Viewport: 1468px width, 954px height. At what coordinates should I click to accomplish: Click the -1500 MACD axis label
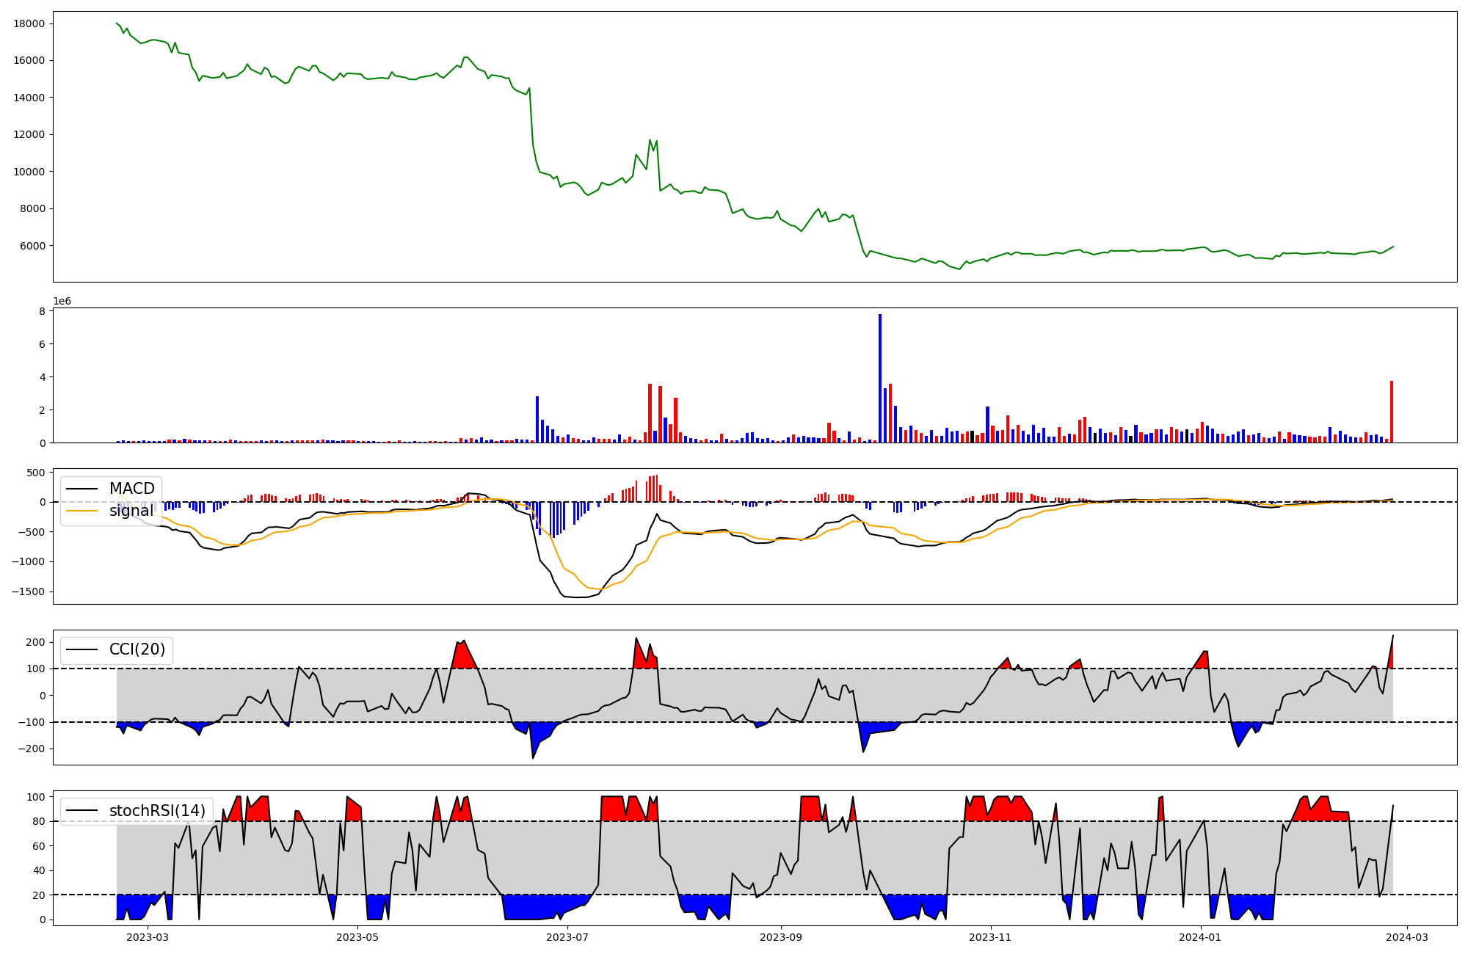pyautogui.click(x=28, y=591)
